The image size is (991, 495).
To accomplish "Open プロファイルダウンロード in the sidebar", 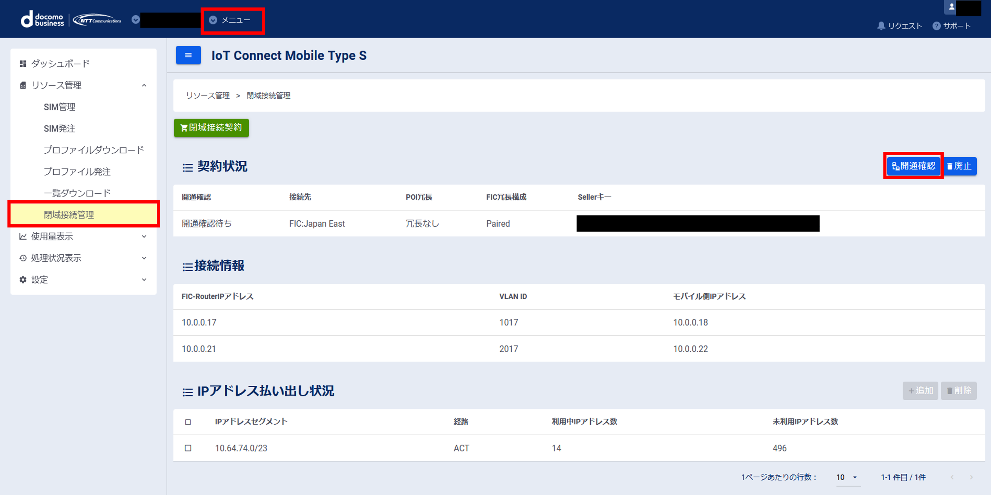I will coord(94,150).
